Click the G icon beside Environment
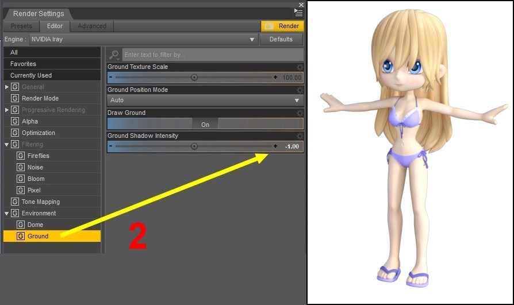The height and width of the screenshot is (305, 514). tap(15, 213)
